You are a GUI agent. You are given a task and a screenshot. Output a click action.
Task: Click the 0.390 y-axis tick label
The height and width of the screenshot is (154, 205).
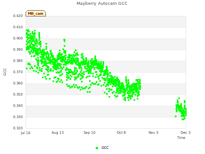coord(18,50)
